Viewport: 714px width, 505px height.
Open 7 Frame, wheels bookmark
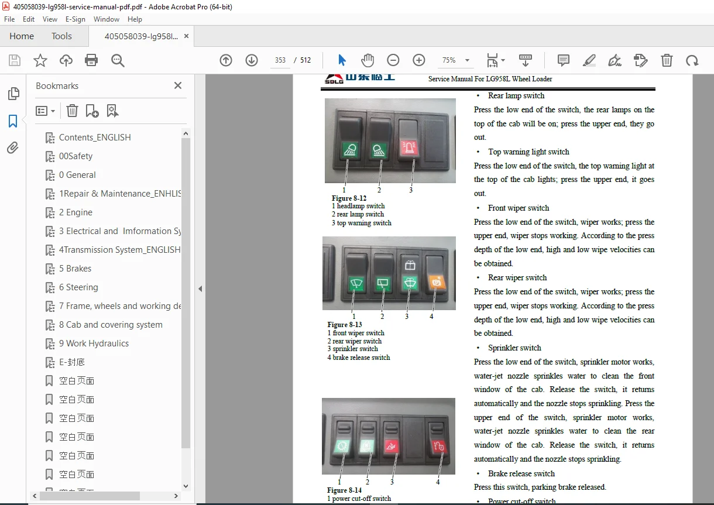pyautogui.click(x=120, y=306)
